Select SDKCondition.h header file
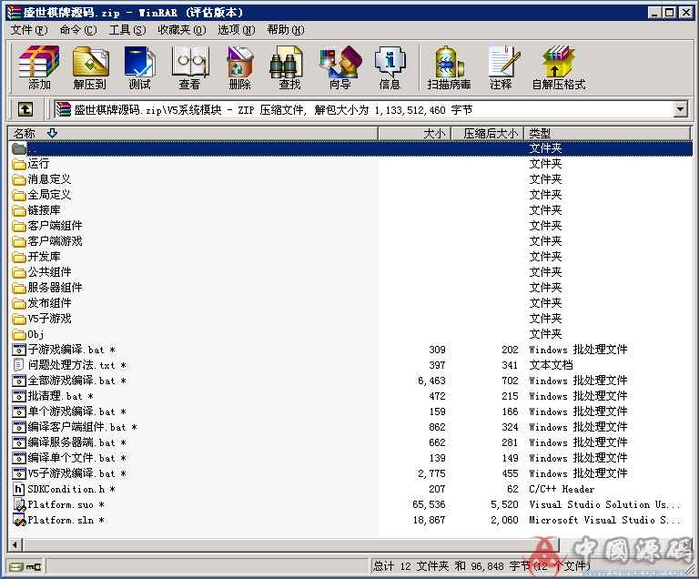 [65, 489]
